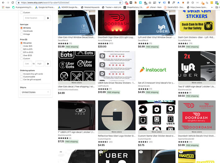
Task: Go back to the previous page
Action: click(x=3, y=2)
